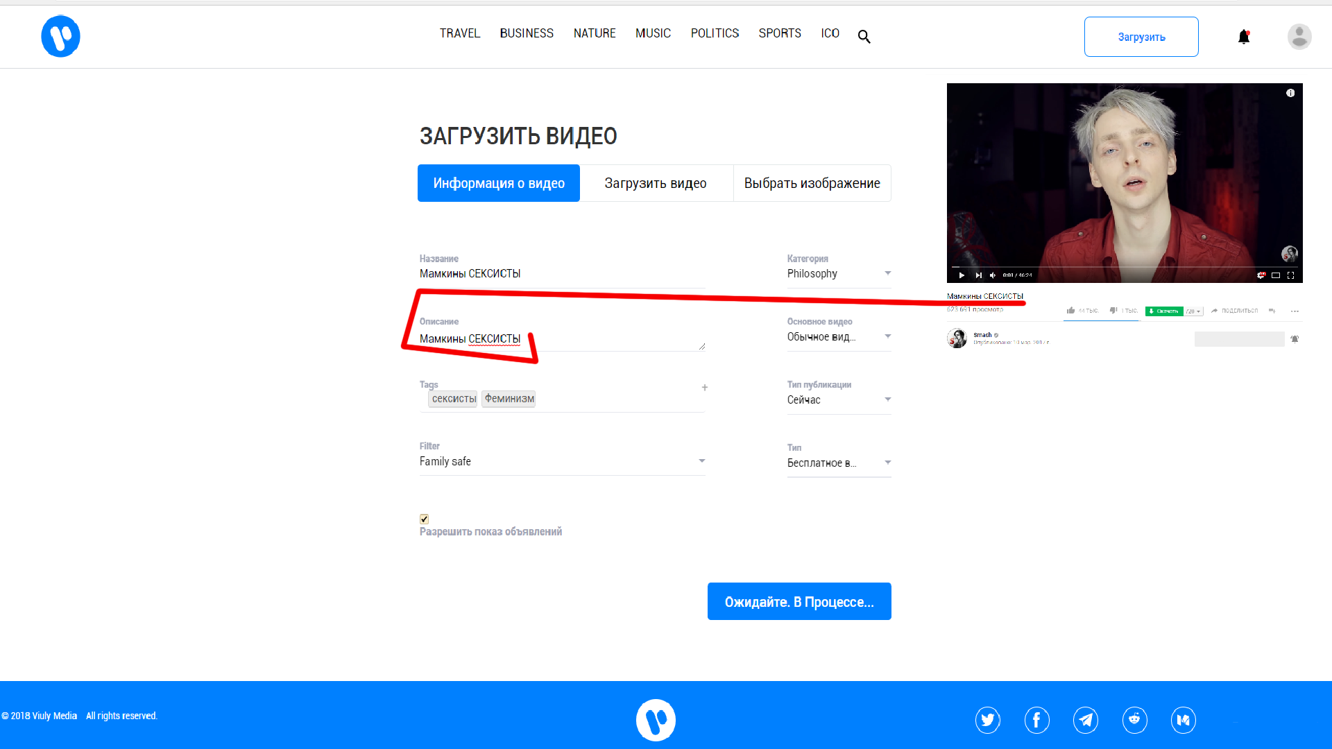
Task: Open the Основное видео dropdown
Action: [x=838, y=336]
